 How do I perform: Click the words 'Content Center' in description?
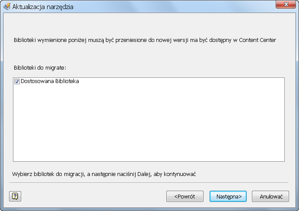(258, 40)
